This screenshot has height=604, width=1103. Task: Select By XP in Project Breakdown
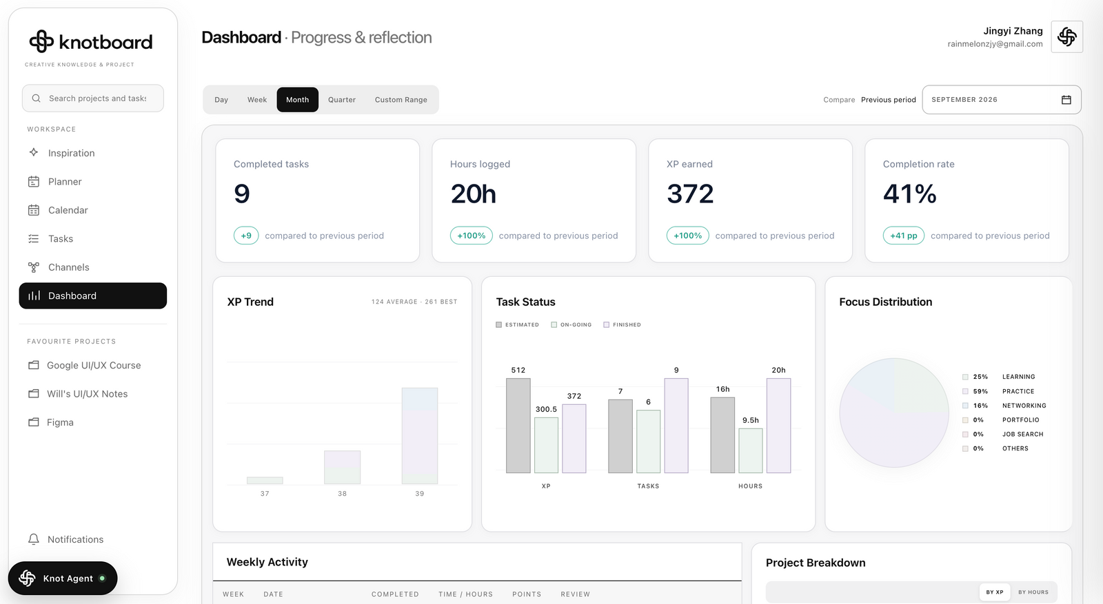(x=995, y=592)
